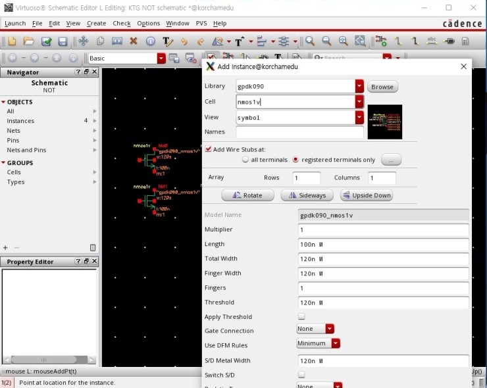Select the Move tool icon
Image resolution: width=487 pixels, height=388 pixels.
(x=84, y=41)
